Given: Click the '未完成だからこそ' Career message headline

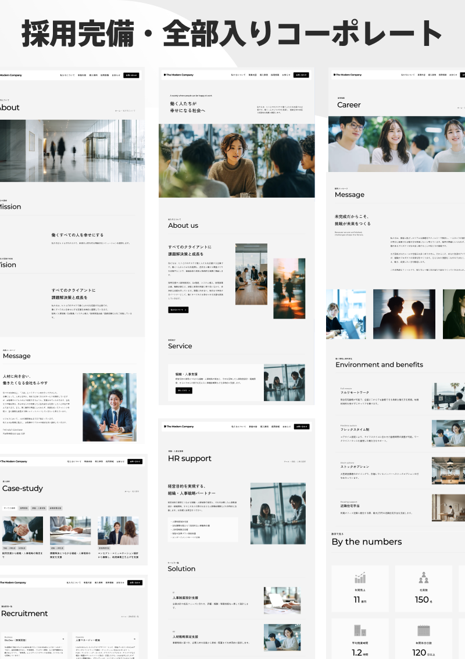Looking at the screenshot, I should coord(352,216).
